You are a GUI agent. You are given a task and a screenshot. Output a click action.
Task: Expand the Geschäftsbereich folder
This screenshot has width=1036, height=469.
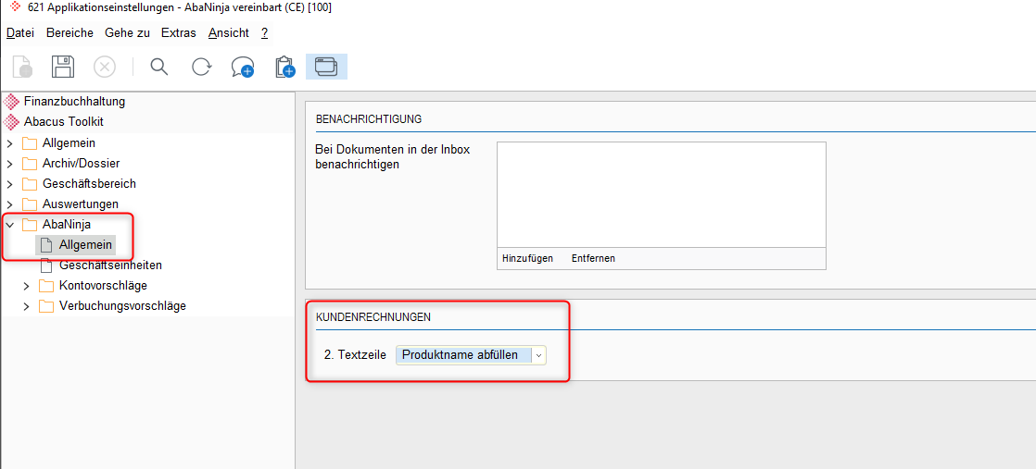pyautogui.click(x=10, y=184)
